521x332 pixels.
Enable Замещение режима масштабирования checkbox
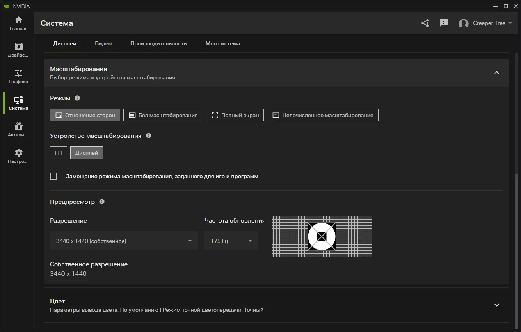[x=54, y=176]
